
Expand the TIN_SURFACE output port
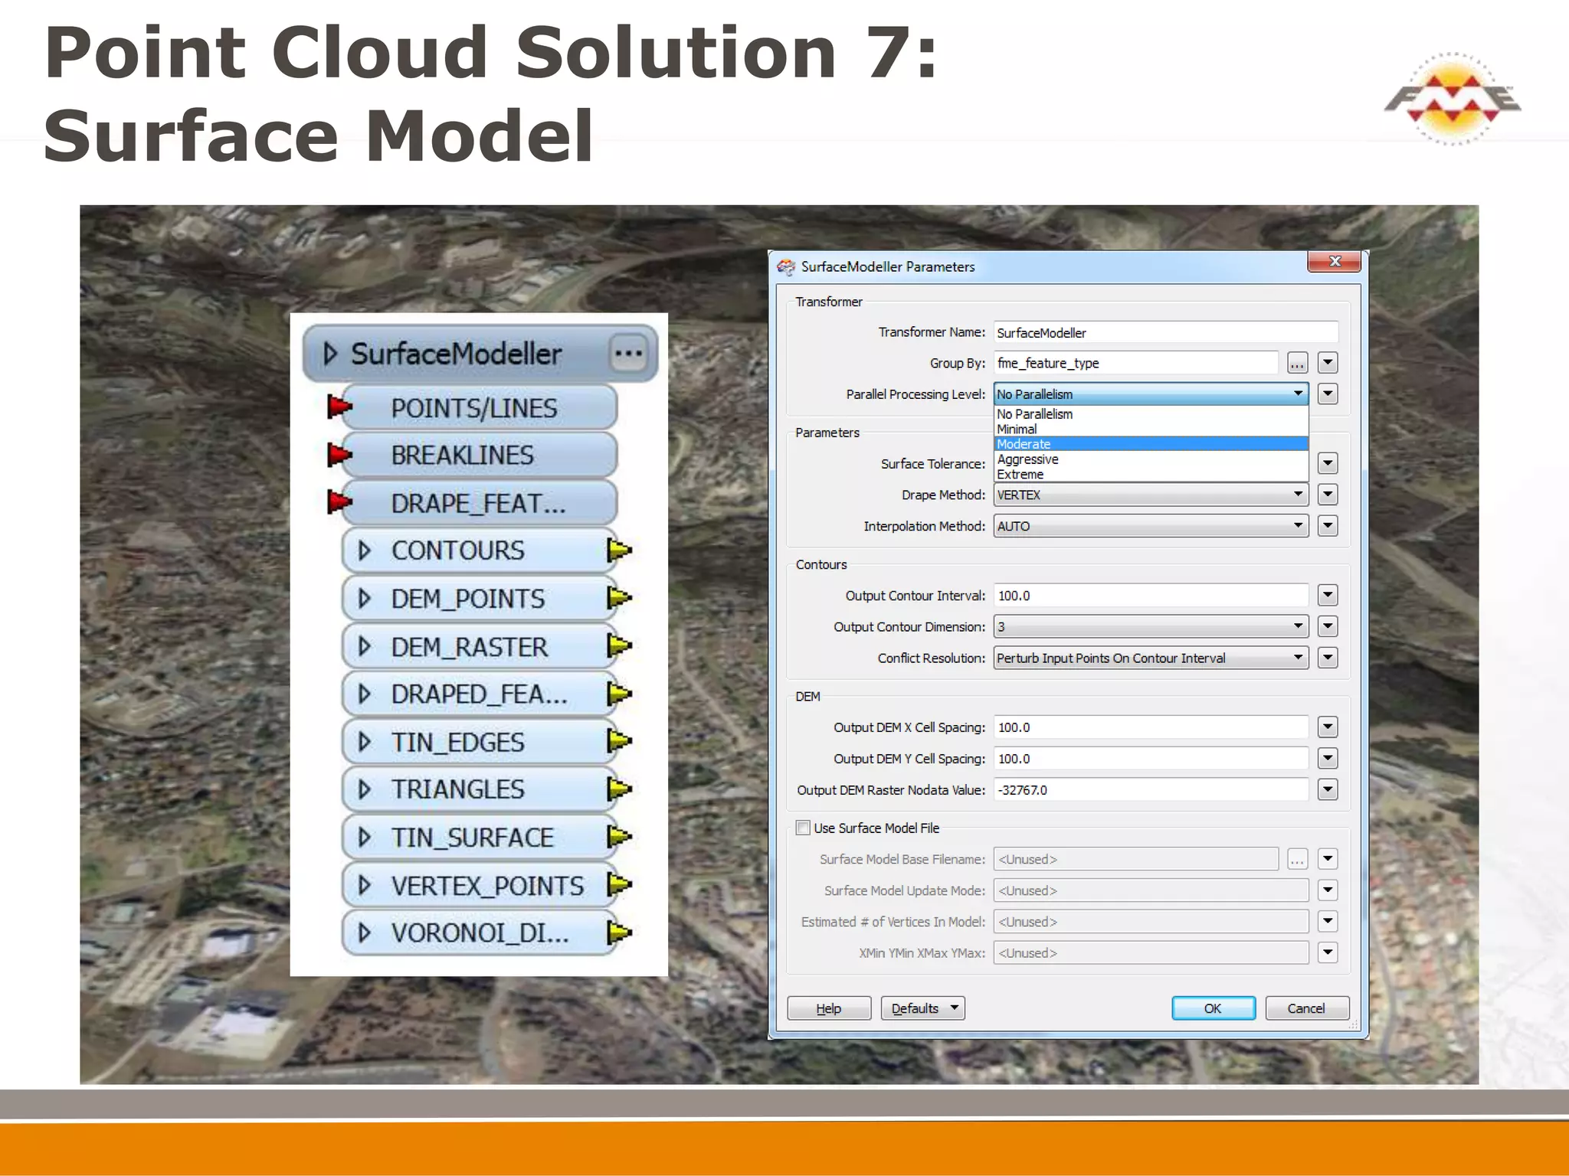(x=365, y=837)
